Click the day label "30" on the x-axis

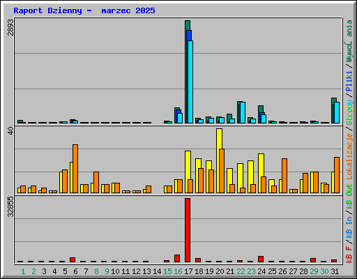324,271
